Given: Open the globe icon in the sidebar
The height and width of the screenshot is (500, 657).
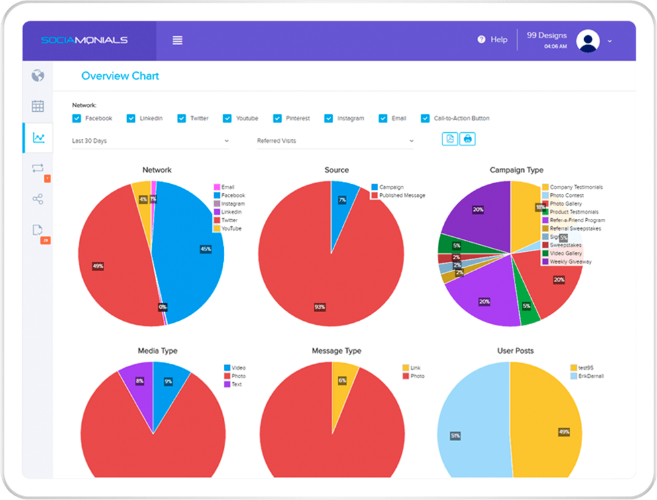Looking at the screenshot, I should click(38, 76).
